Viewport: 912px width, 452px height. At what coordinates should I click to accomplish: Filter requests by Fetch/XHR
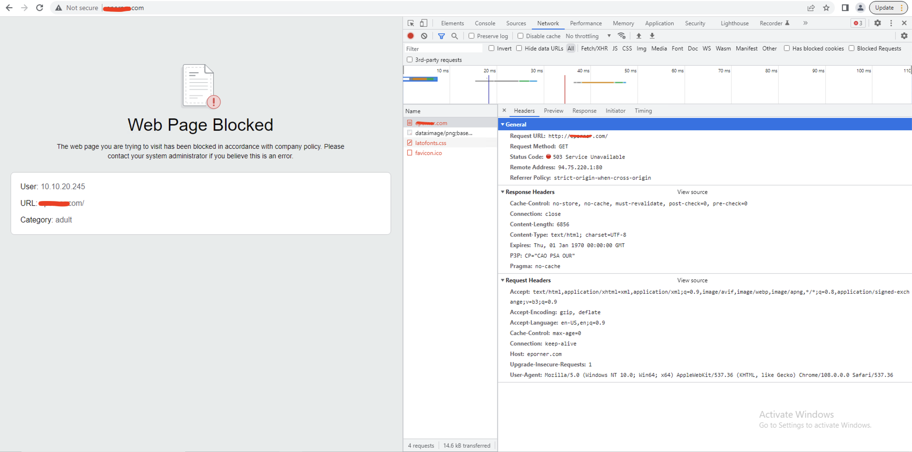pos(594,48)
